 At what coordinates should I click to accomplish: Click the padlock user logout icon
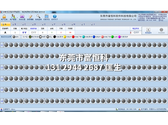[4, 17]
